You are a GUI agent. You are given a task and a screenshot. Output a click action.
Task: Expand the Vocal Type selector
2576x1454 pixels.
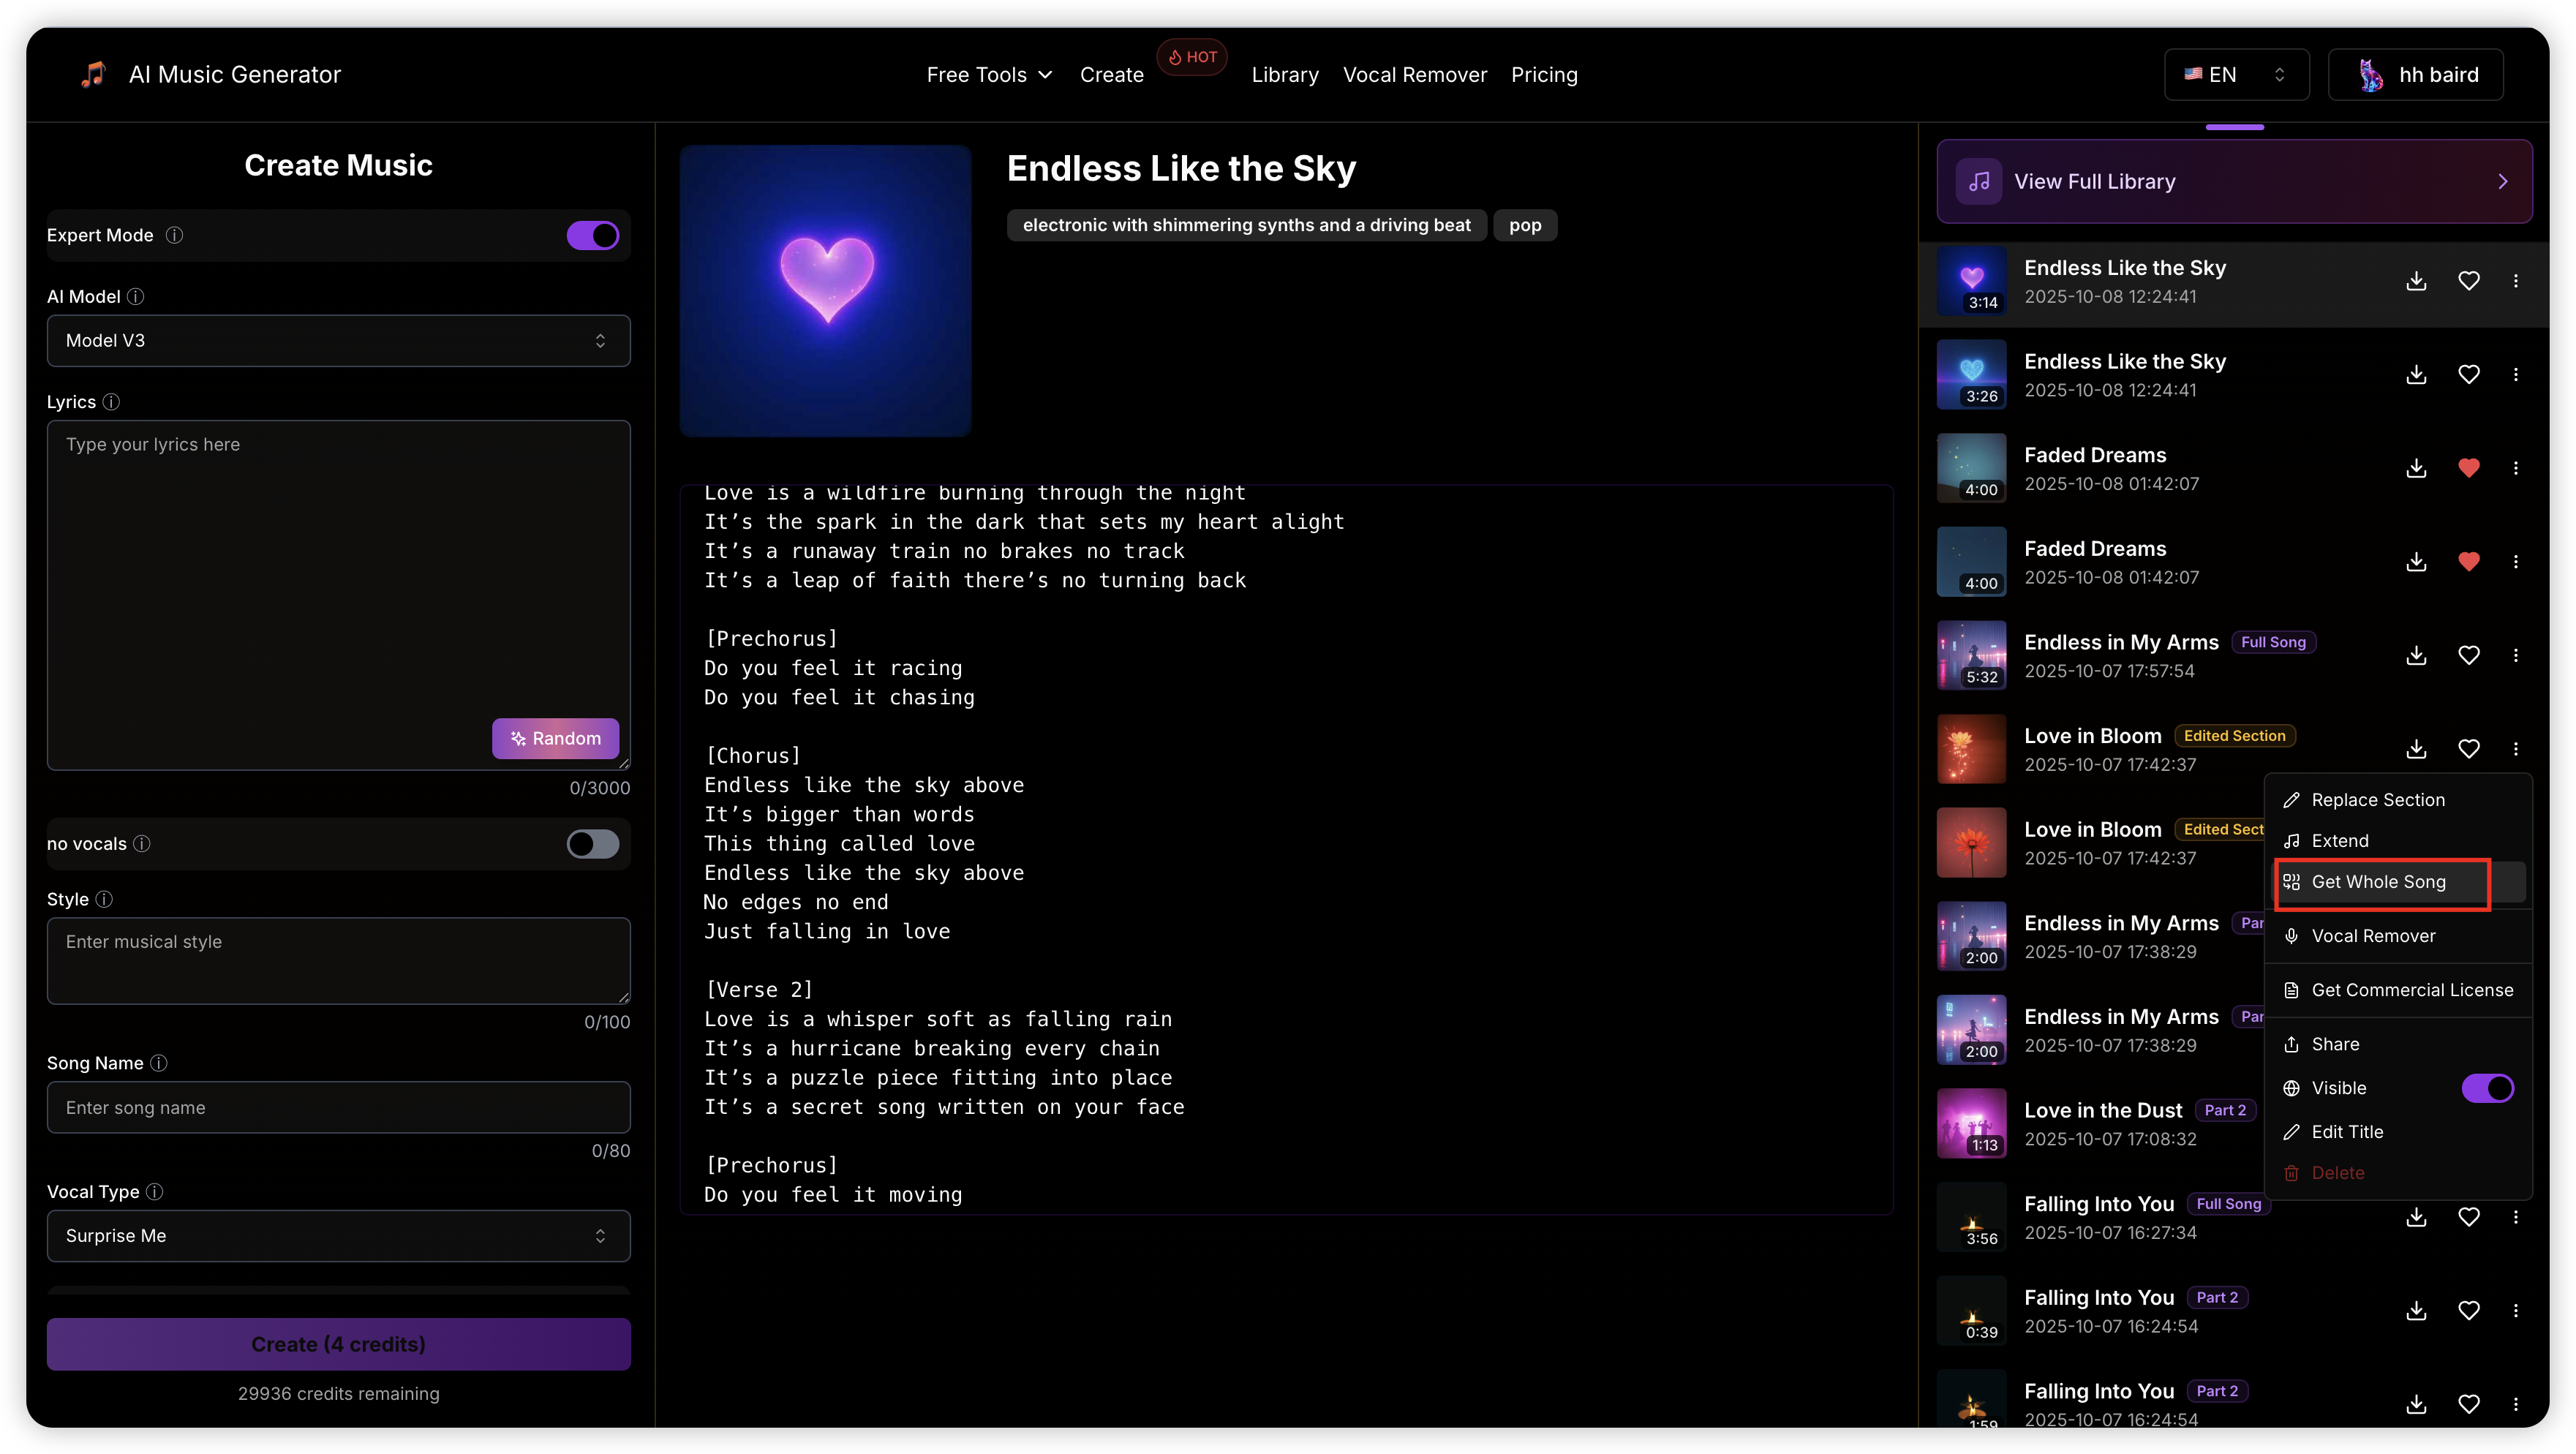click(x=338, y=1236)
